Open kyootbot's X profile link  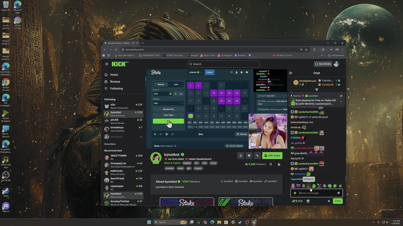pyautogui.click(x=227, y=181)
